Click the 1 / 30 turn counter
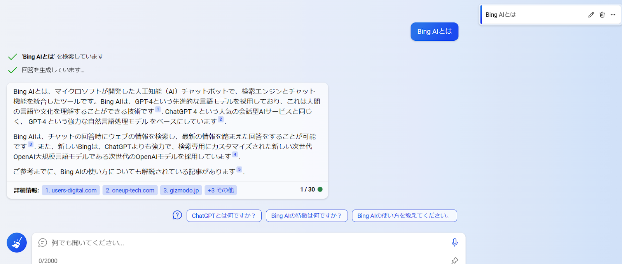 pyautogui.click(x=308, y=190)
